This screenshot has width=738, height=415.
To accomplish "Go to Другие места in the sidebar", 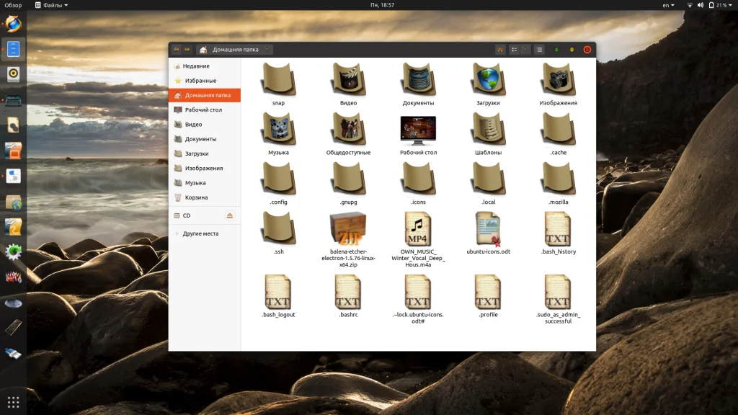I will [200, 233].
